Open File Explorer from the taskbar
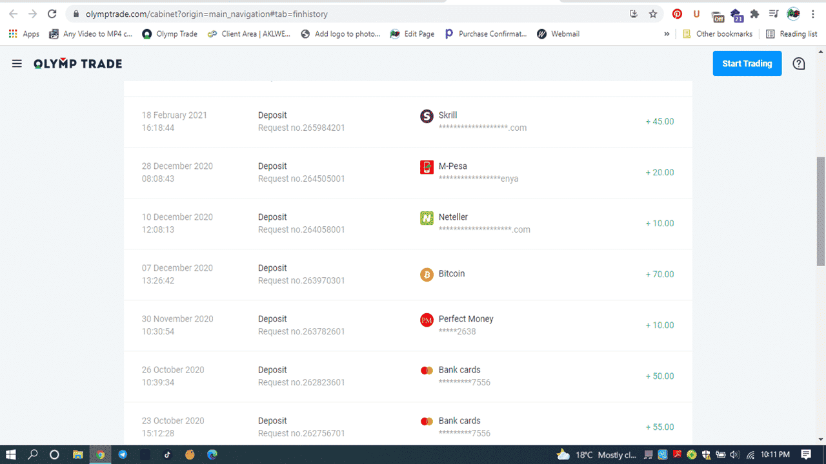This screenshot has height=464, width=826. tap(77, 454)
